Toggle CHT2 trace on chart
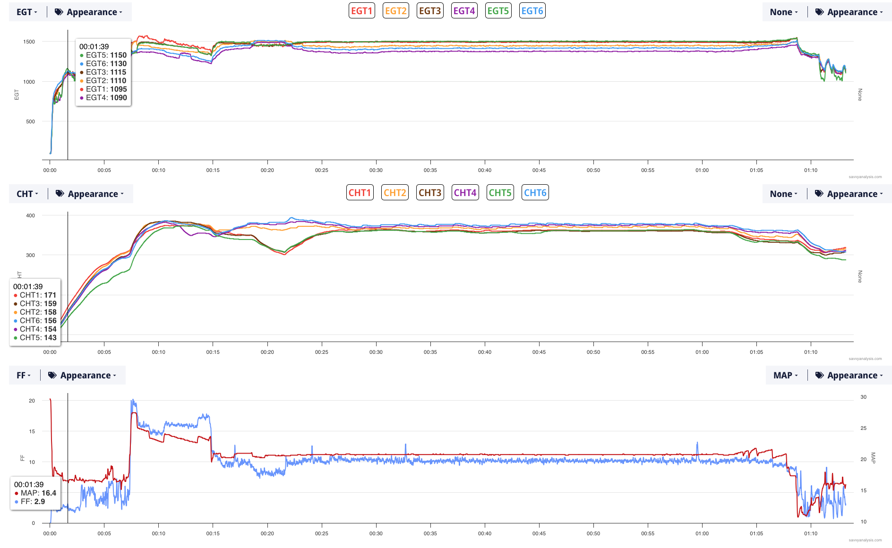892x548 pixels. (395, 193)
